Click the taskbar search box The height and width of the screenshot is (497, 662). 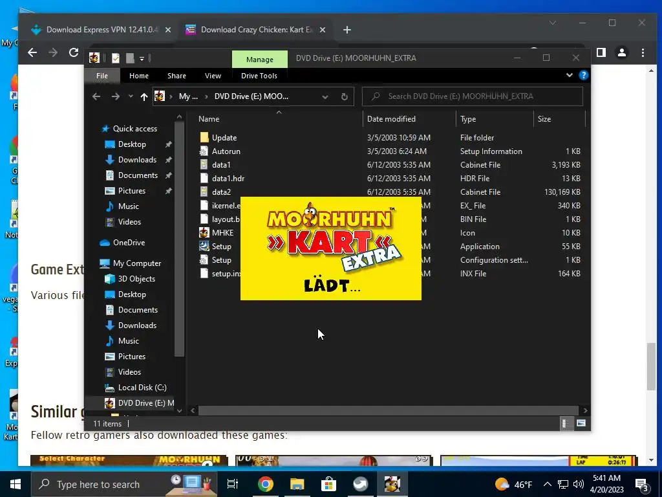coord(123,484)
